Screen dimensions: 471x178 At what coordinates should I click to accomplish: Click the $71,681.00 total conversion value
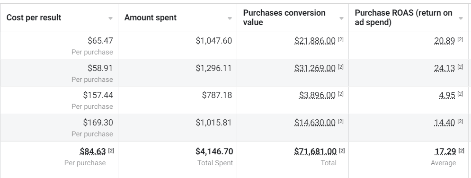pyautogui.click(x=315, y=151)
